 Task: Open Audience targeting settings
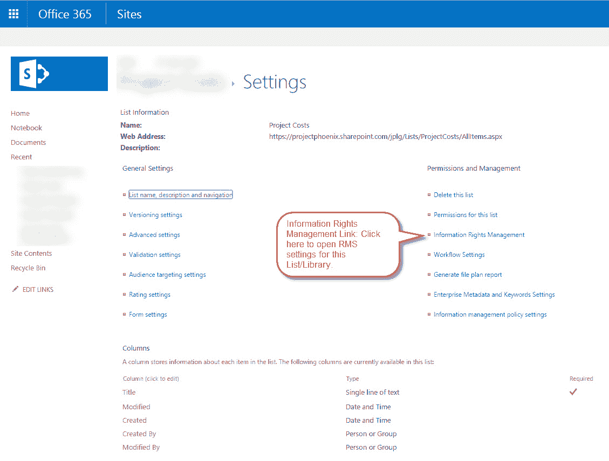(167, 274)
